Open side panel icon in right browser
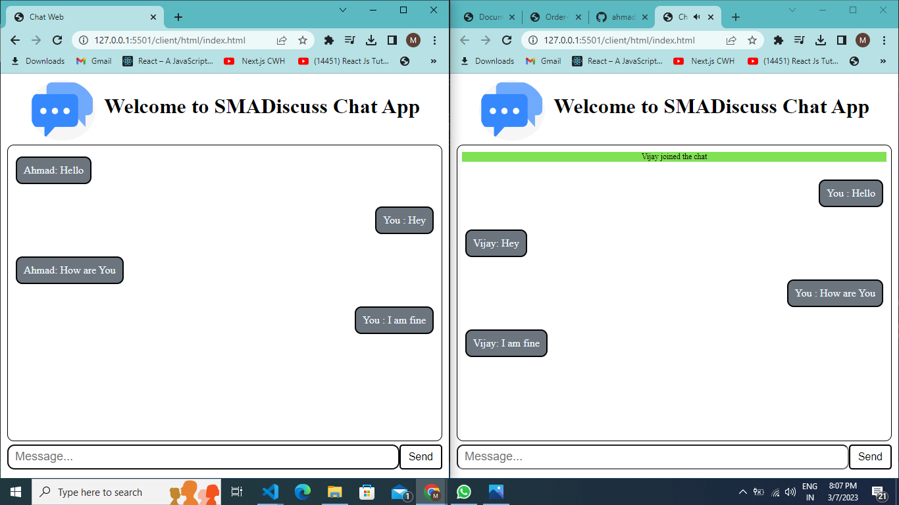Image resolution: width=899 pixels, height=505 pixels. [x=842, y=40]
